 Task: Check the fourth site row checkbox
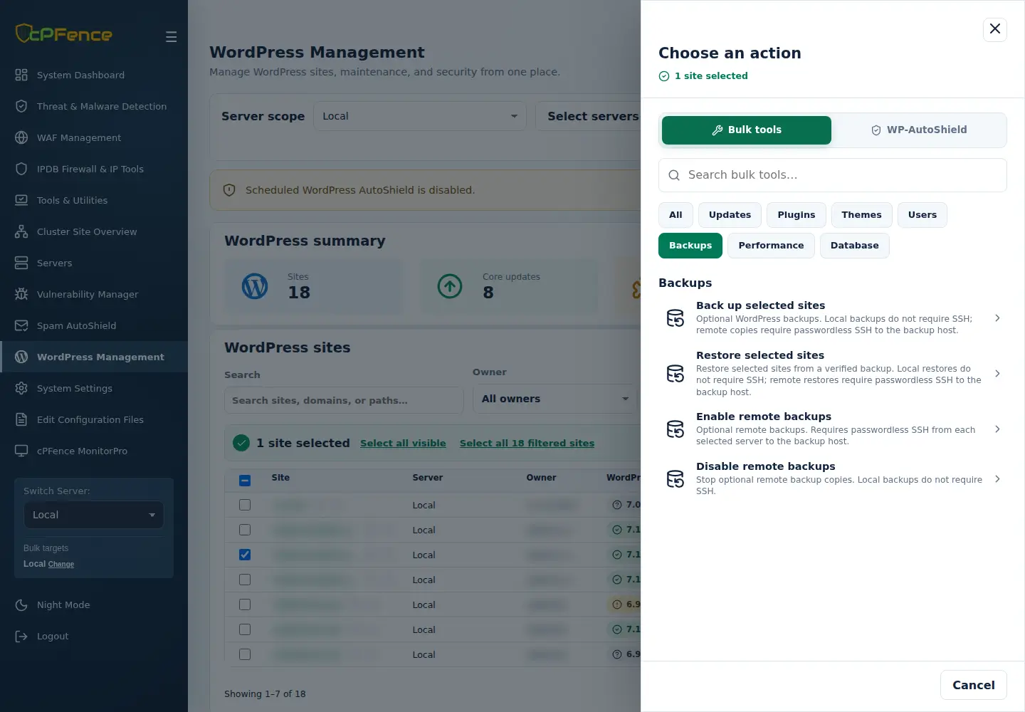(x=245, y=580)
